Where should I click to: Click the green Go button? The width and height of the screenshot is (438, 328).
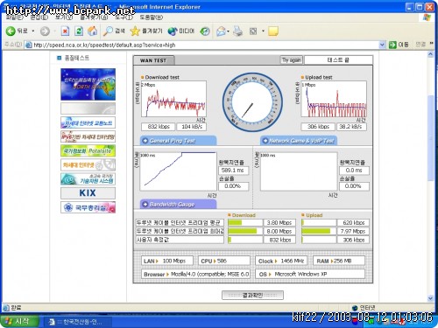tap(399, 45)
